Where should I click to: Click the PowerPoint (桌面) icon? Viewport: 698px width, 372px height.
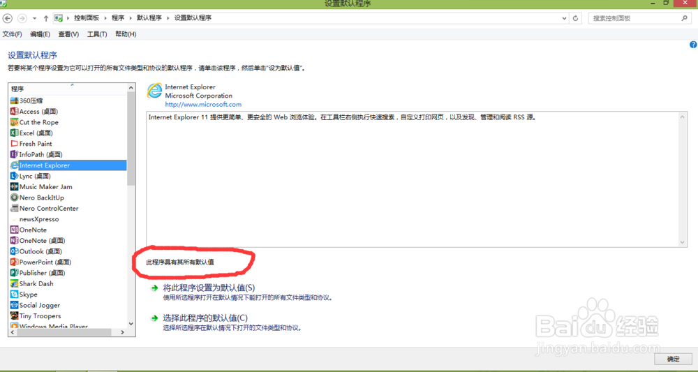(14, 262)
